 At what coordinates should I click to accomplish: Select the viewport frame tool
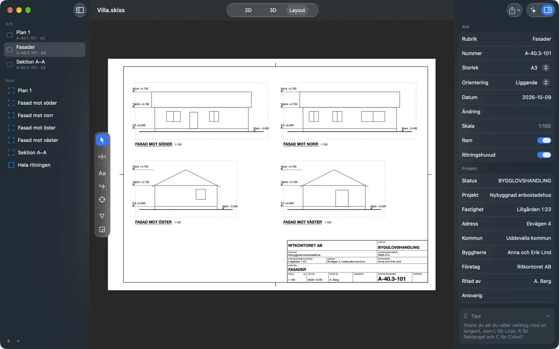click(102, 229)
